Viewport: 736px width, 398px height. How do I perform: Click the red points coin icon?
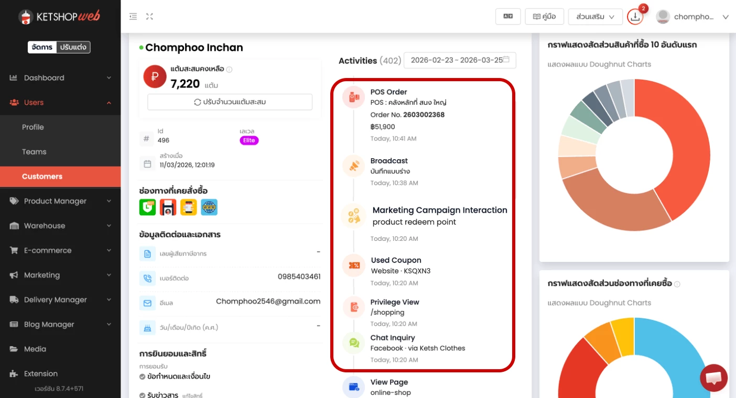click(155, 77)
